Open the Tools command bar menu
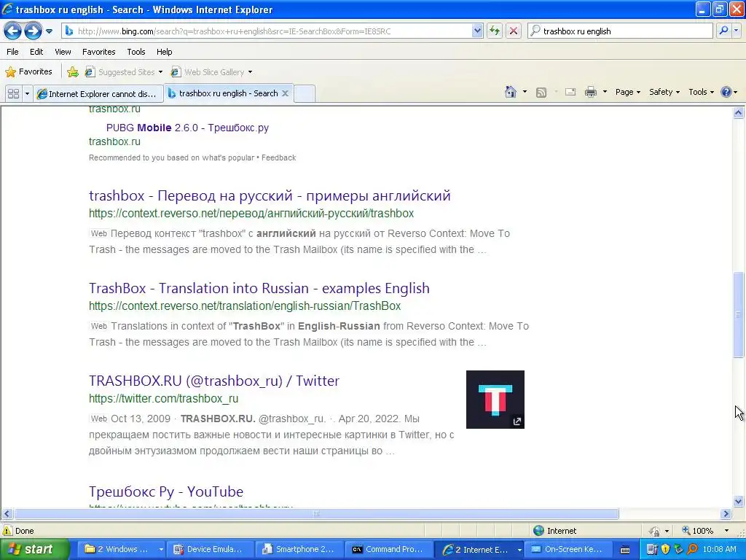Screen dimensions: 746x560 pyautogui.click(x=701, y=92)
